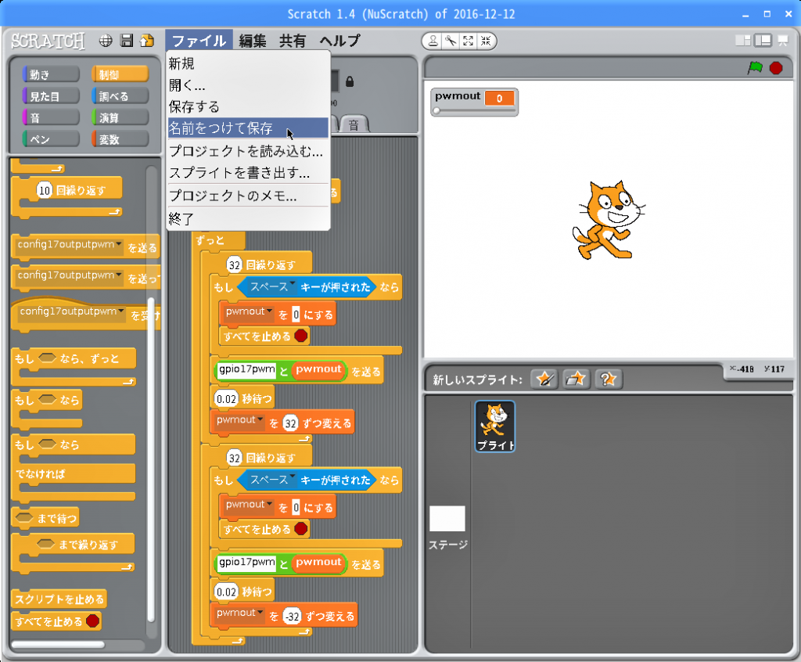The width and height of the screenshot is (801, 662).
Task: Enter presentation mode
Action: pos(782,41)
